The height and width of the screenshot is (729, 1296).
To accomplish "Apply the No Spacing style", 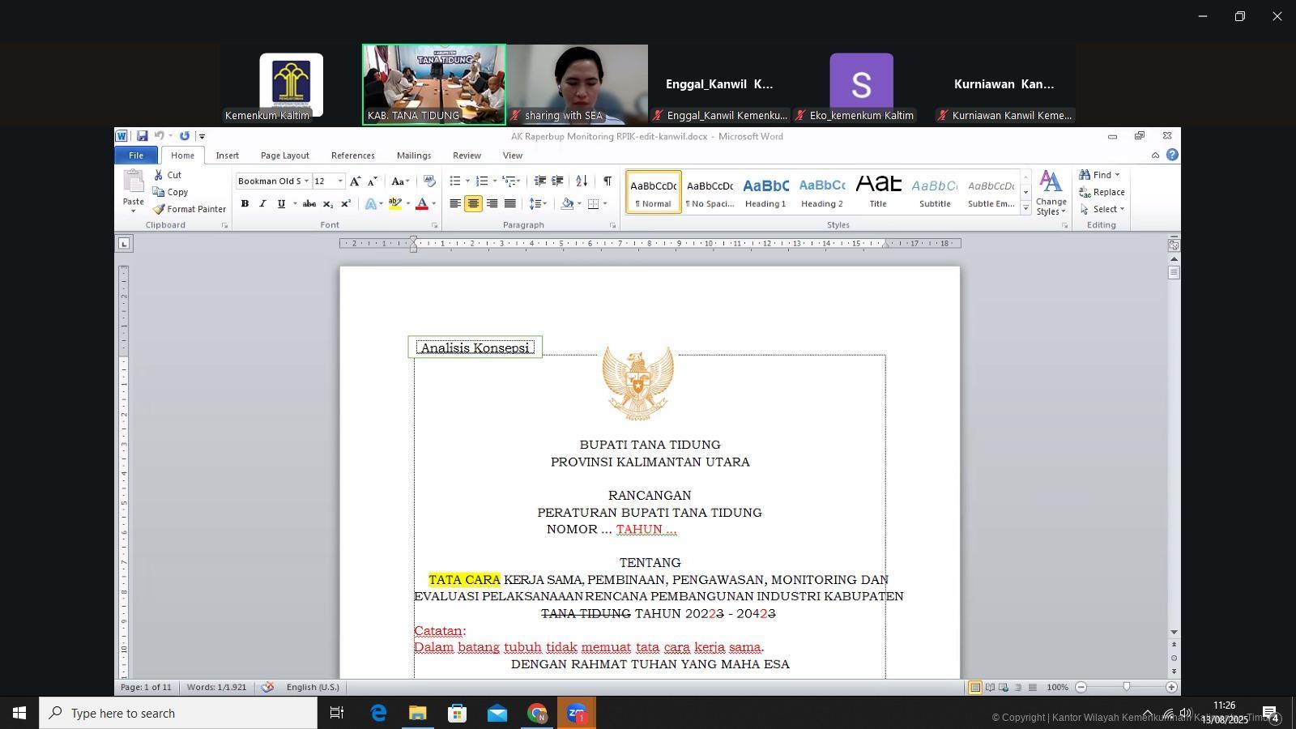I will click(710, 193).
